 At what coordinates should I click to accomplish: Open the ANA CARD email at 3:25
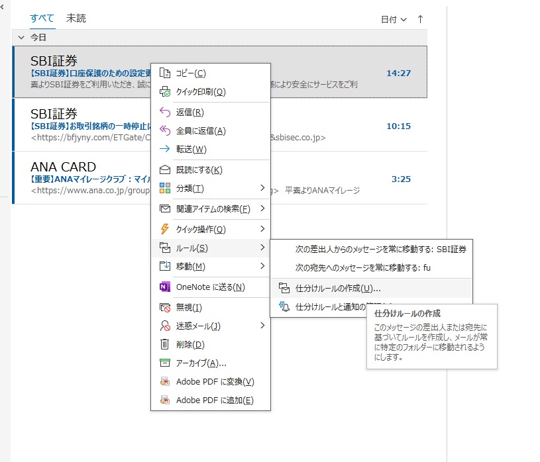tap(220, 178)
